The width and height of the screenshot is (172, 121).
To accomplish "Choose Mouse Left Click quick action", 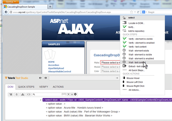I will pyautogui.click(x=135, y=82).
